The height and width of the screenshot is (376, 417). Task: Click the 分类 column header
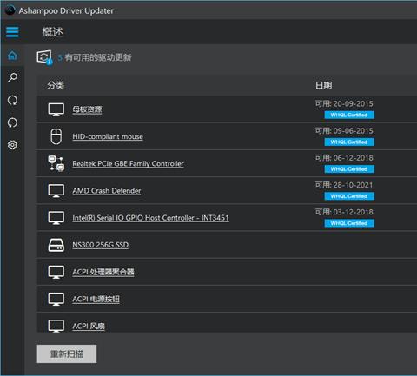point(56,85)
